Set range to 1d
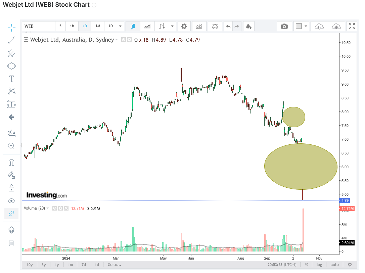The width and height of the screenshot is (365, 273). pos(97,265)
